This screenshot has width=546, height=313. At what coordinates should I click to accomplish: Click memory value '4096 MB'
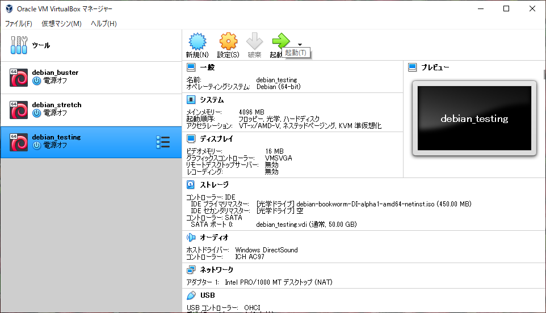(251, 112)
